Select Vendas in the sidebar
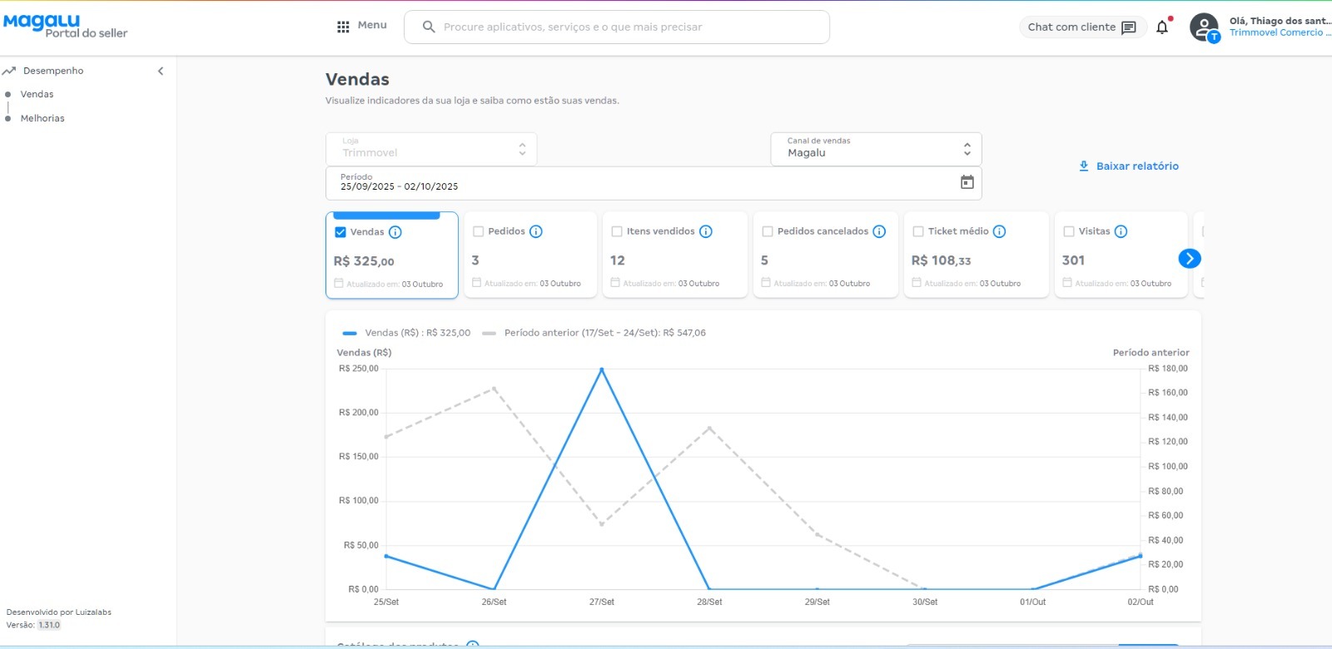Screen dimensions: 1332x649 point(37,94)
